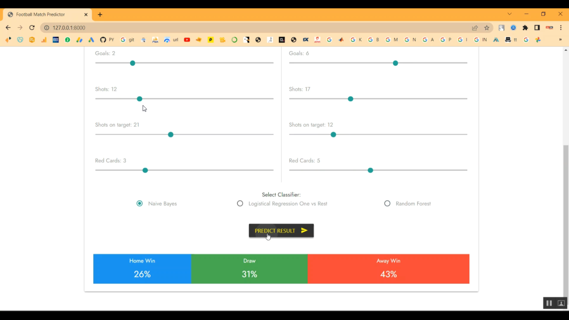This screenshot has width=569, height=320.
Task: Open the tab search chevron in the title bar
Action: [x=509, y=14]
